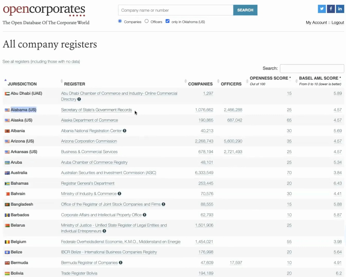Click the OpenCorporates logo
Screen dimensions: 346x277
click(44, 10)
